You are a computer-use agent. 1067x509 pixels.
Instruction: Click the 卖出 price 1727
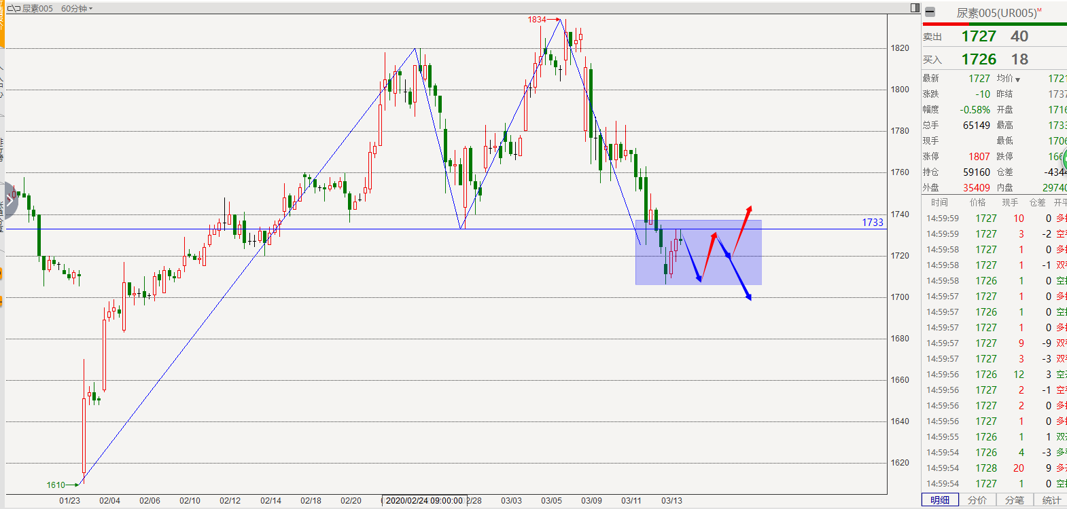979,37
